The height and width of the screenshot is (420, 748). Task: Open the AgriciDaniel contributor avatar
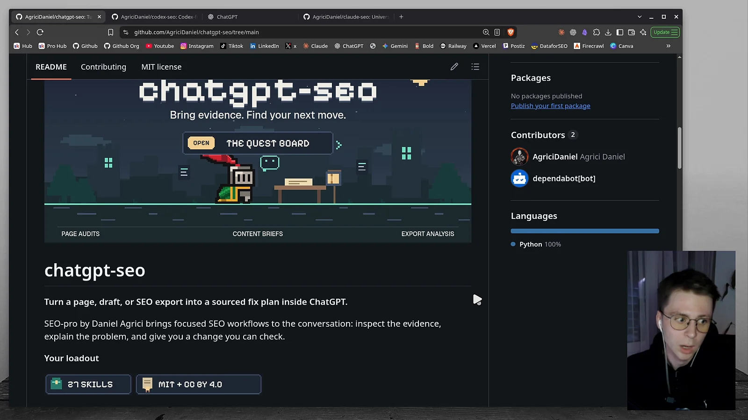519,157
